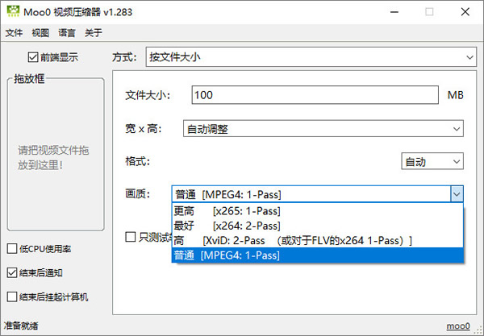Click the Moo0 app icon in title bar
Viewport: 484px width, 336px height.
click(x=13, y=11)
